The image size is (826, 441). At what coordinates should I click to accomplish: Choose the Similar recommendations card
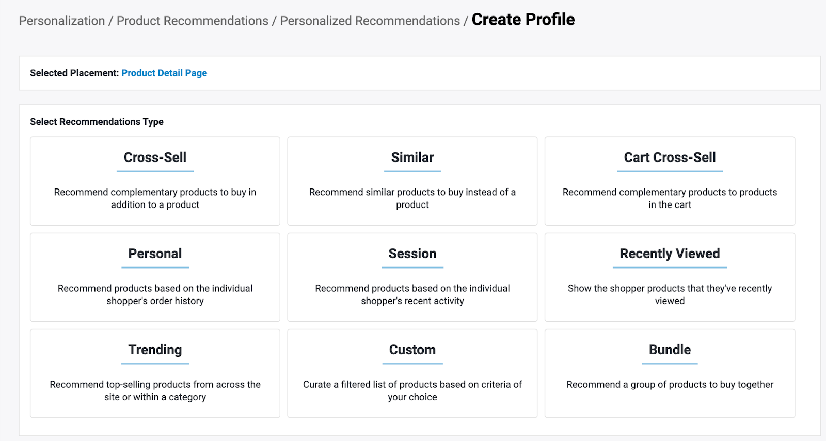412,157
